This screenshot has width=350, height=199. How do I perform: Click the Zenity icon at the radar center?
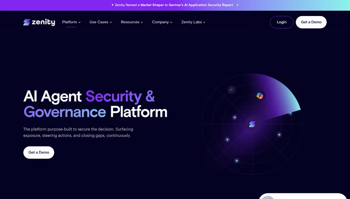pyautogui.click(x=252, y=124)
